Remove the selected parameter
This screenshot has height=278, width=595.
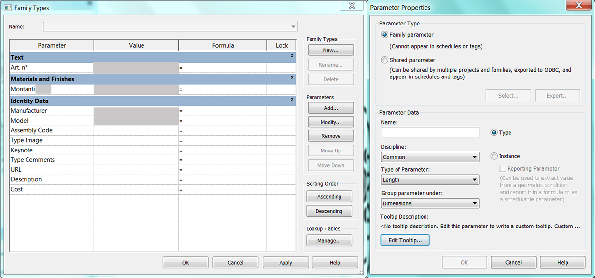[x=331, y=136]
